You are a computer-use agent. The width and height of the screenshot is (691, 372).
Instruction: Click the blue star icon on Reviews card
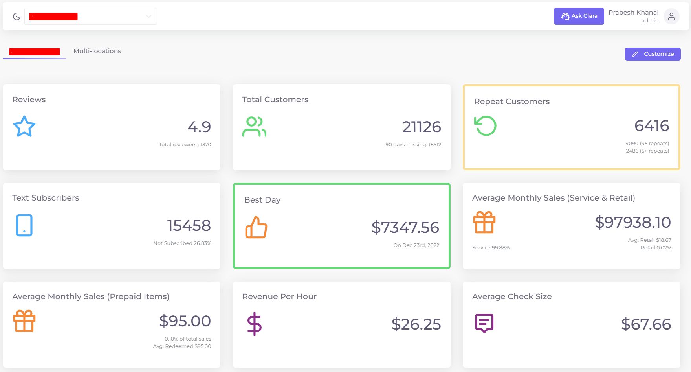coord(24,126)
